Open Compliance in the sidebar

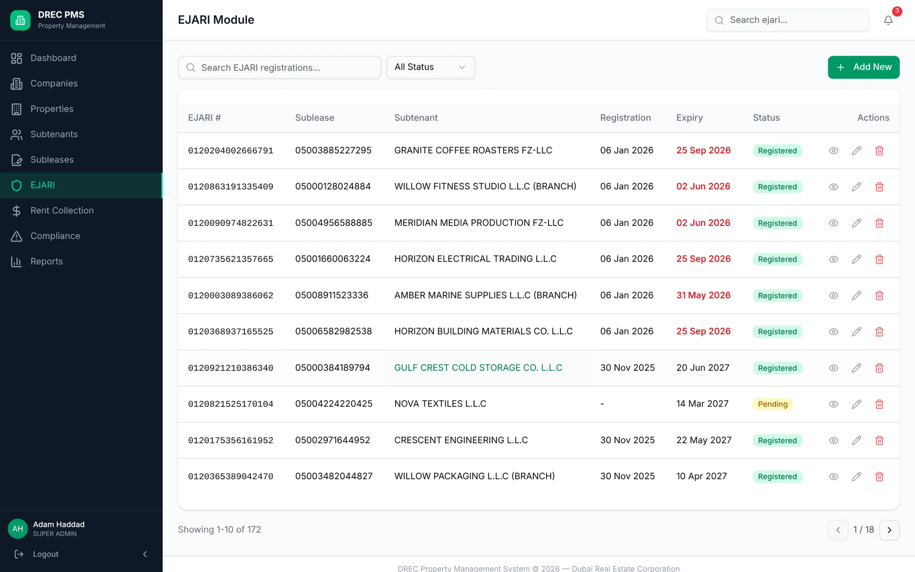click(x=81, y=236)
